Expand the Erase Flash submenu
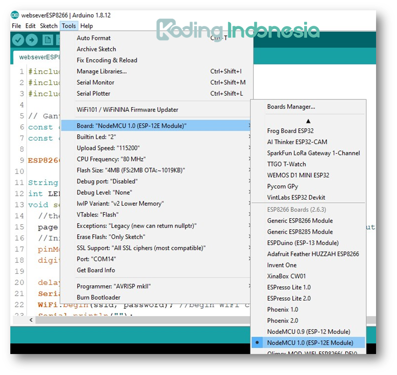This screenshot has width=397, height=375. coord(155,237)
